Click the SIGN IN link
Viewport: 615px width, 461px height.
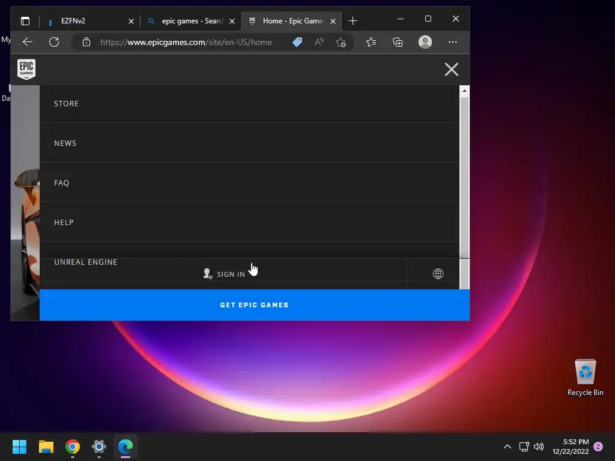[224, 274]
